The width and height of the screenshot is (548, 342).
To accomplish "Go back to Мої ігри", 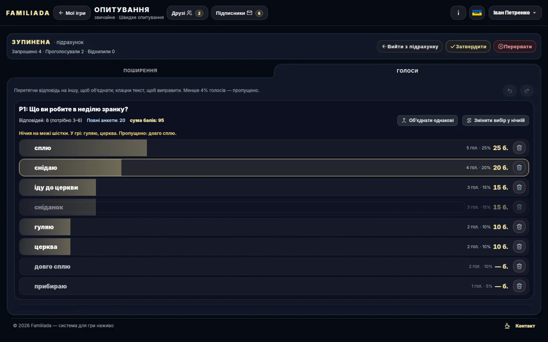I will click(x=72, y=13).
